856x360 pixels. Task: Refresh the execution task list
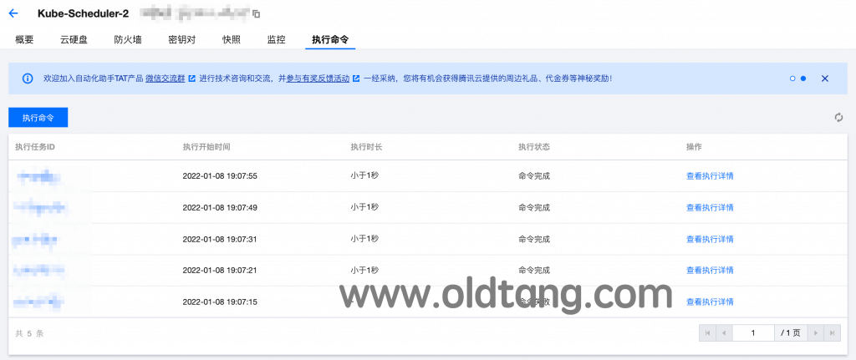[x=838, y=118]
